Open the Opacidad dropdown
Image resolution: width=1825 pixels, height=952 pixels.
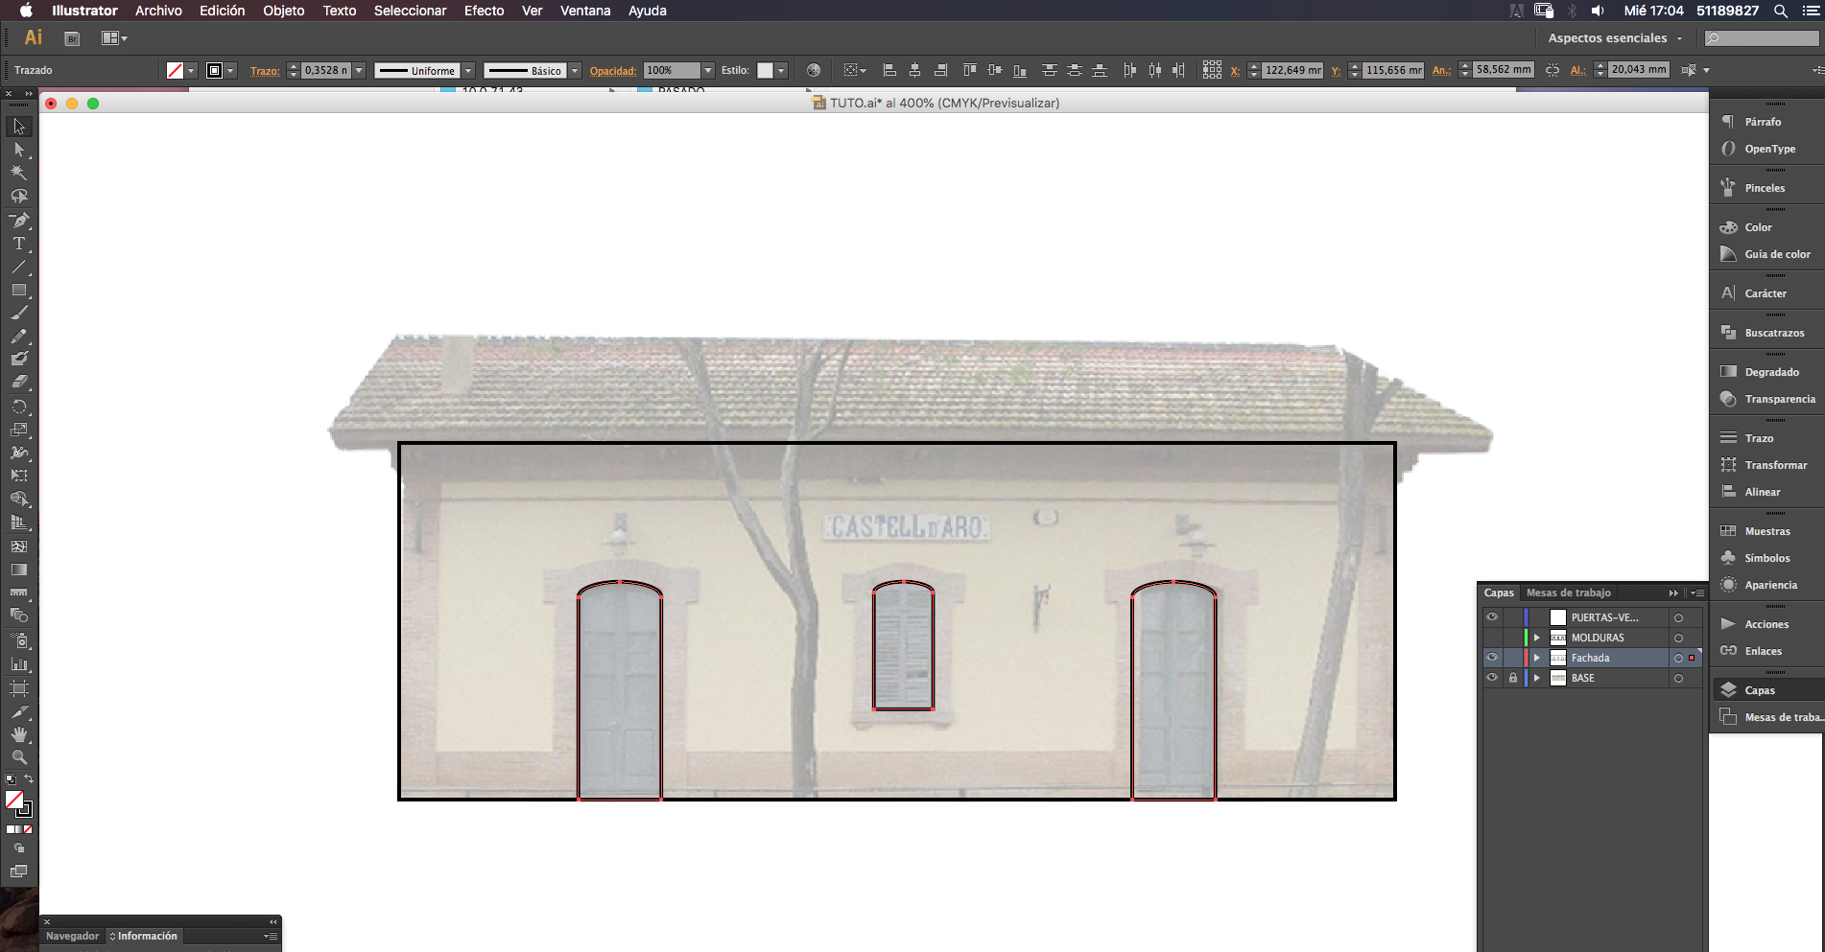coord(708,70)
